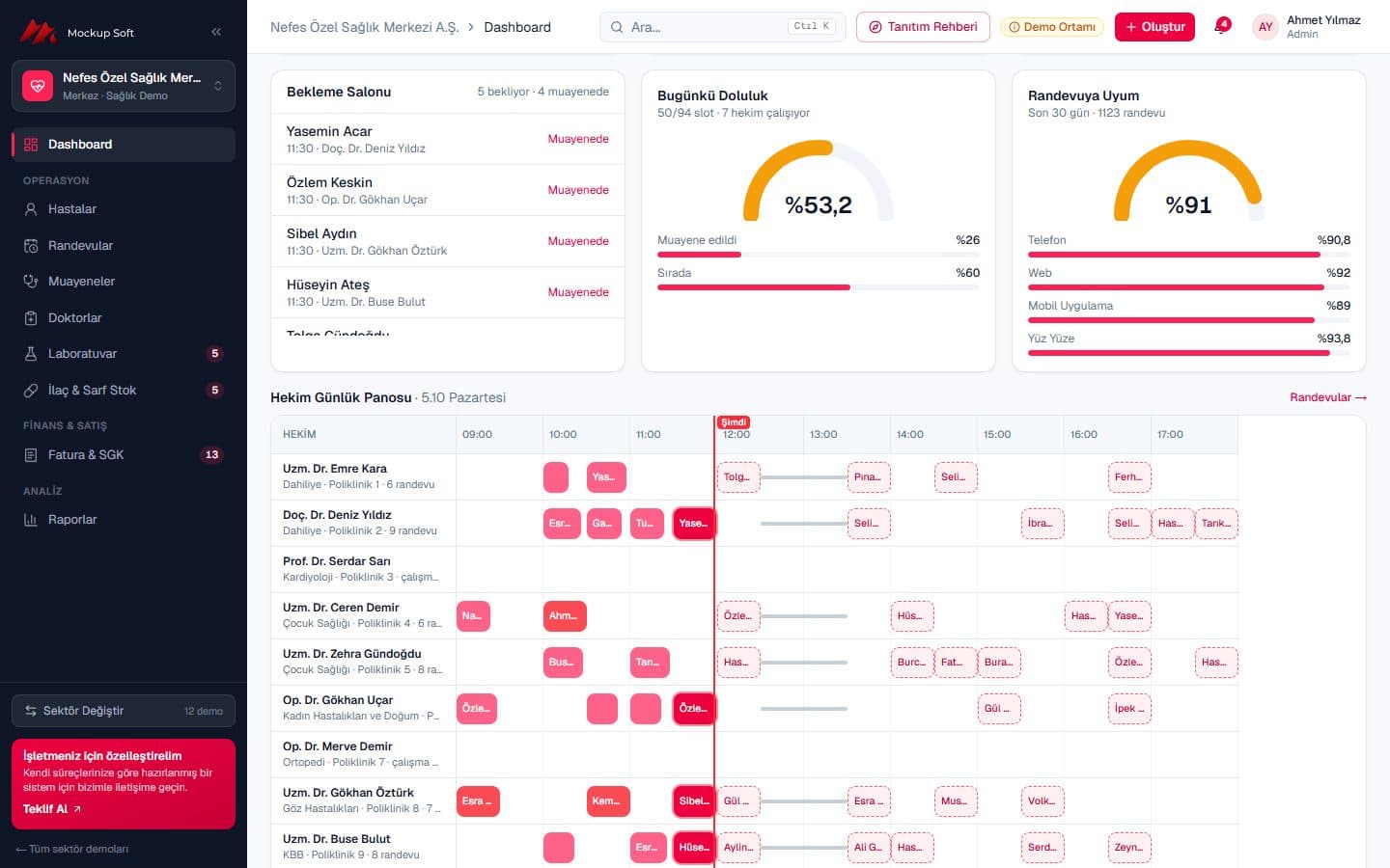Open Tolg... appointment in Emre Kara row
Image resolution: width=1390 pixels, height=868 pixels.
738,477
